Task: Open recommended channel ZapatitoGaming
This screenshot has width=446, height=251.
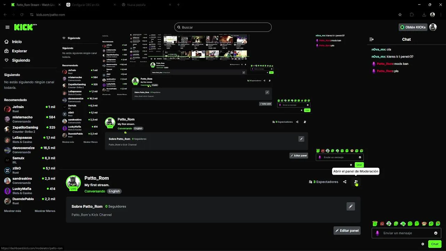Action: coord(30,129)
